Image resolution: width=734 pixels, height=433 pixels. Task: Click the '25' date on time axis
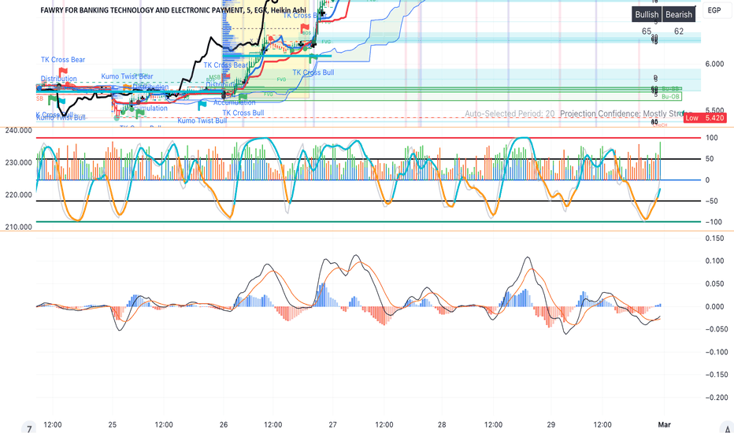[x=113, y=424]
